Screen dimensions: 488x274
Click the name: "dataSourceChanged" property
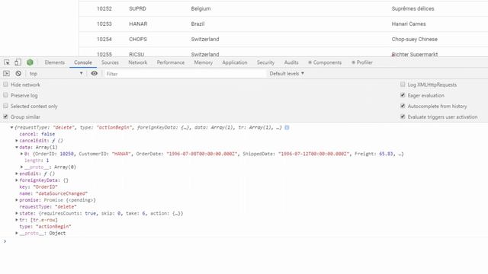point(53,193)
